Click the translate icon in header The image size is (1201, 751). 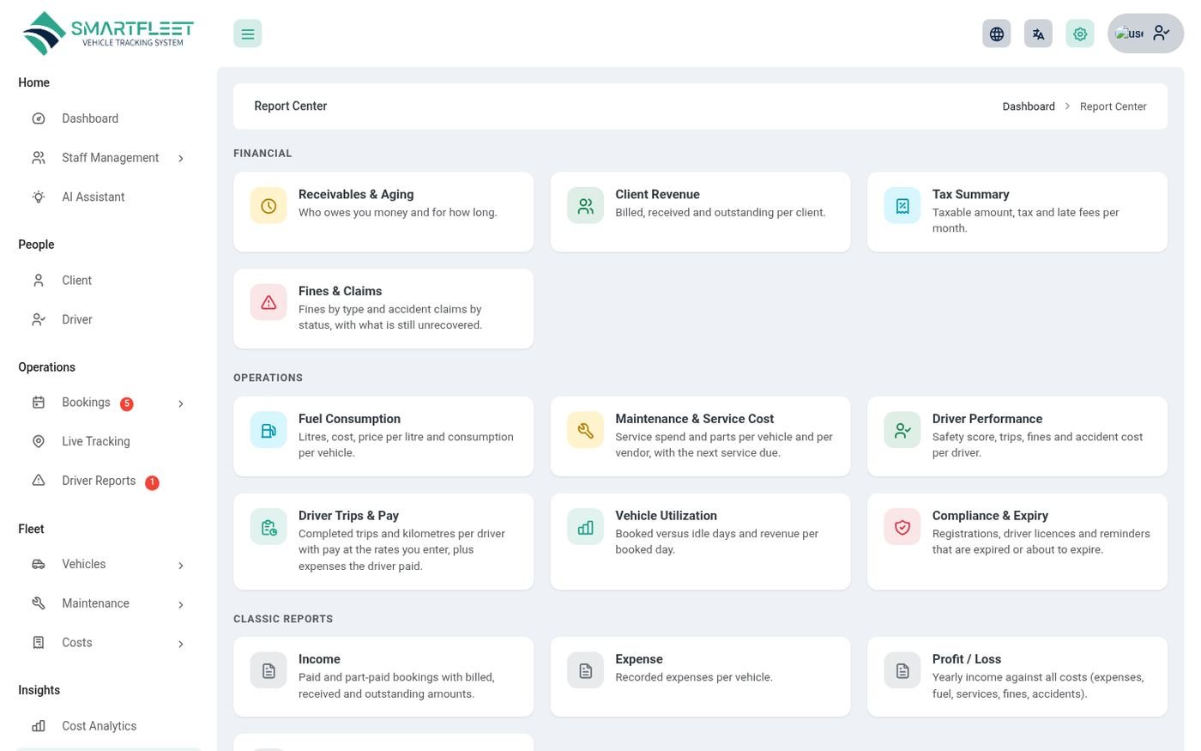1038,33
